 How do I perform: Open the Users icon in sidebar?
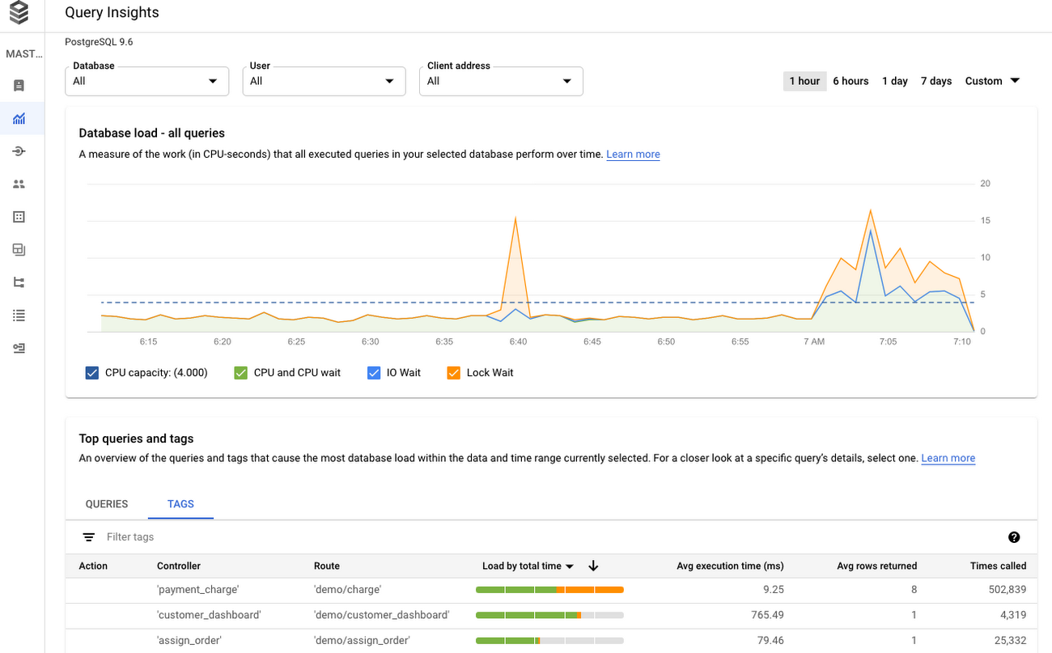pos(19,184)
